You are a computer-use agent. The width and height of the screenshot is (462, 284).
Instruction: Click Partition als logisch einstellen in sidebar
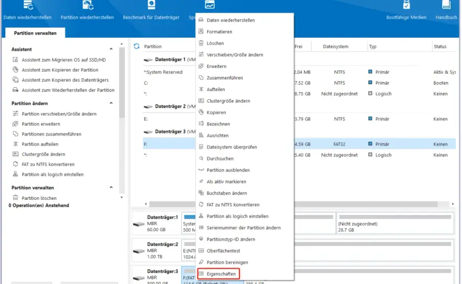pyautogui.click(x=48, y=174)
